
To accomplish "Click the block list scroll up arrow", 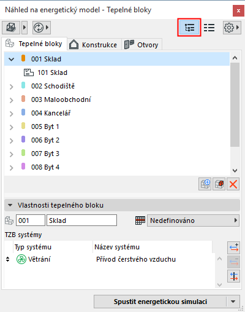I will click(x=235, y=58).
